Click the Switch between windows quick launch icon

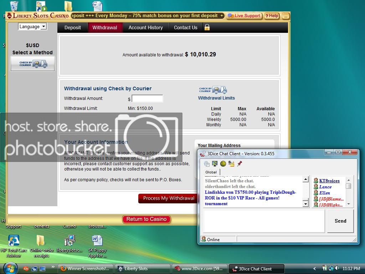pos(34,269)
